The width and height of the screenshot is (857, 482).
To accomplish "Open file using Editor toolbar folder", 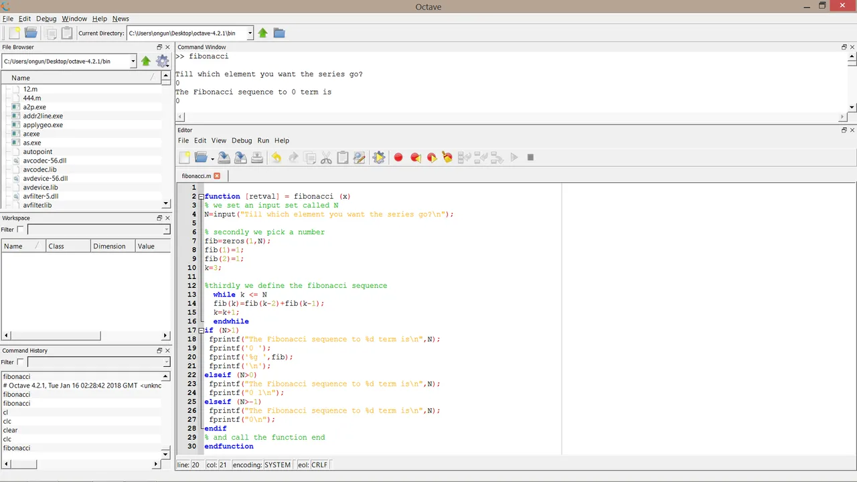I will click(200, 157).
